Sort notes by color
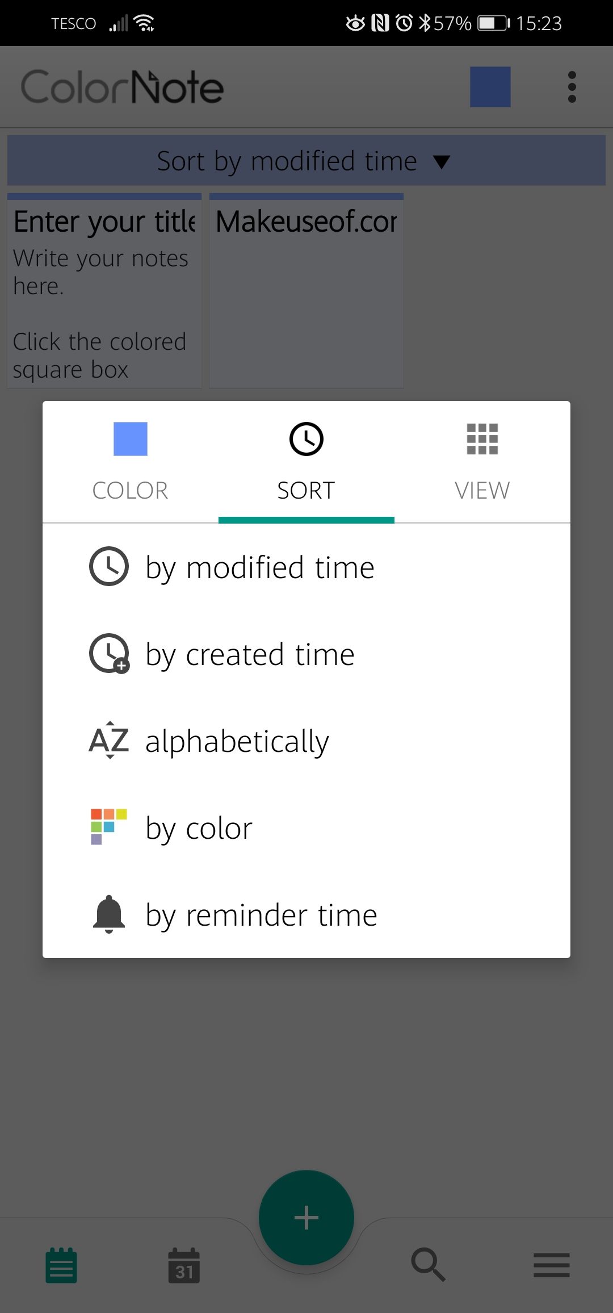 (199, 828)
